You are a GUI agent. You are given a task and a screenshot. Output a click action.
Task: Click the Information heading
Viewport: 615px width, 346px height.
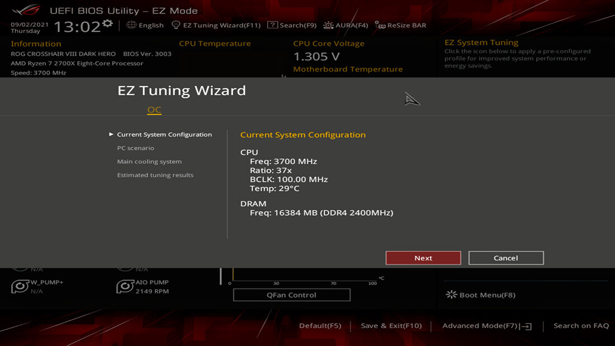point(36,44)
